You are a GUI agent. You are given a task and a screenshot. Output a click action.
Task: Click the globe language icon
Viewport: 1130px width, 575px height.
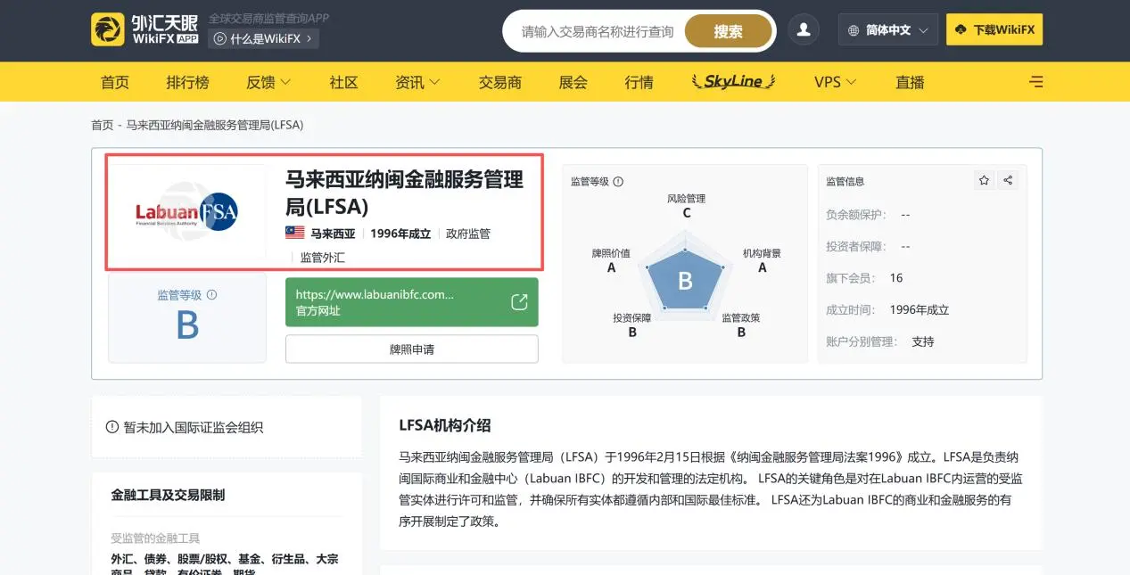click(854, 30)
